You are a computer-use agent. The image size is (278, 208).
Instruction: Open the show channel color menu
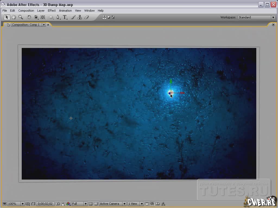click(68, 204)
